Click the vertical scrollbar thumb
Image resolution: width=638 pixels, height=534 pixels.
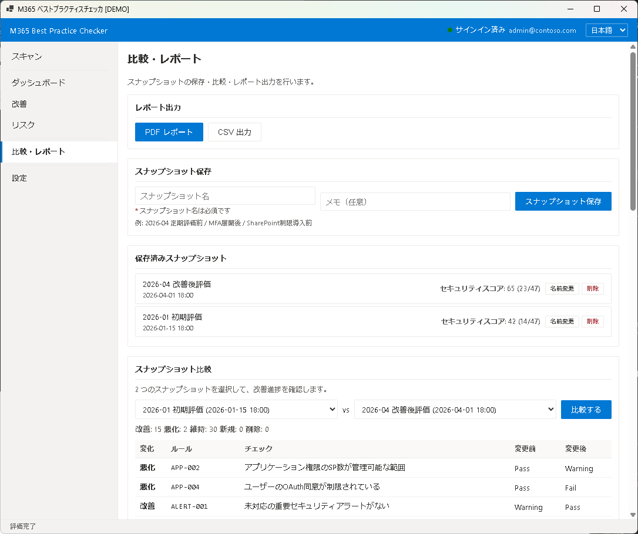pyautogui.click(x=633, y=131)
